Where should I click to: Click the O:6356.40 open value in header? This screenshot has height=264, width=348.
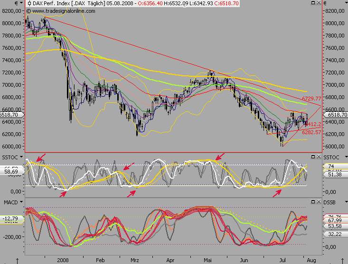[x=150, y=3]
